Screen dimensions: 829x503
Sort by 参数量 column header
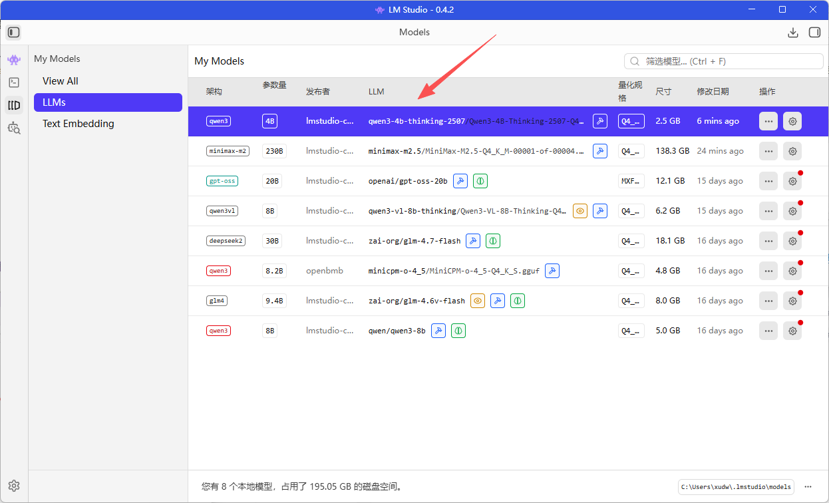(x=274, y=85)
